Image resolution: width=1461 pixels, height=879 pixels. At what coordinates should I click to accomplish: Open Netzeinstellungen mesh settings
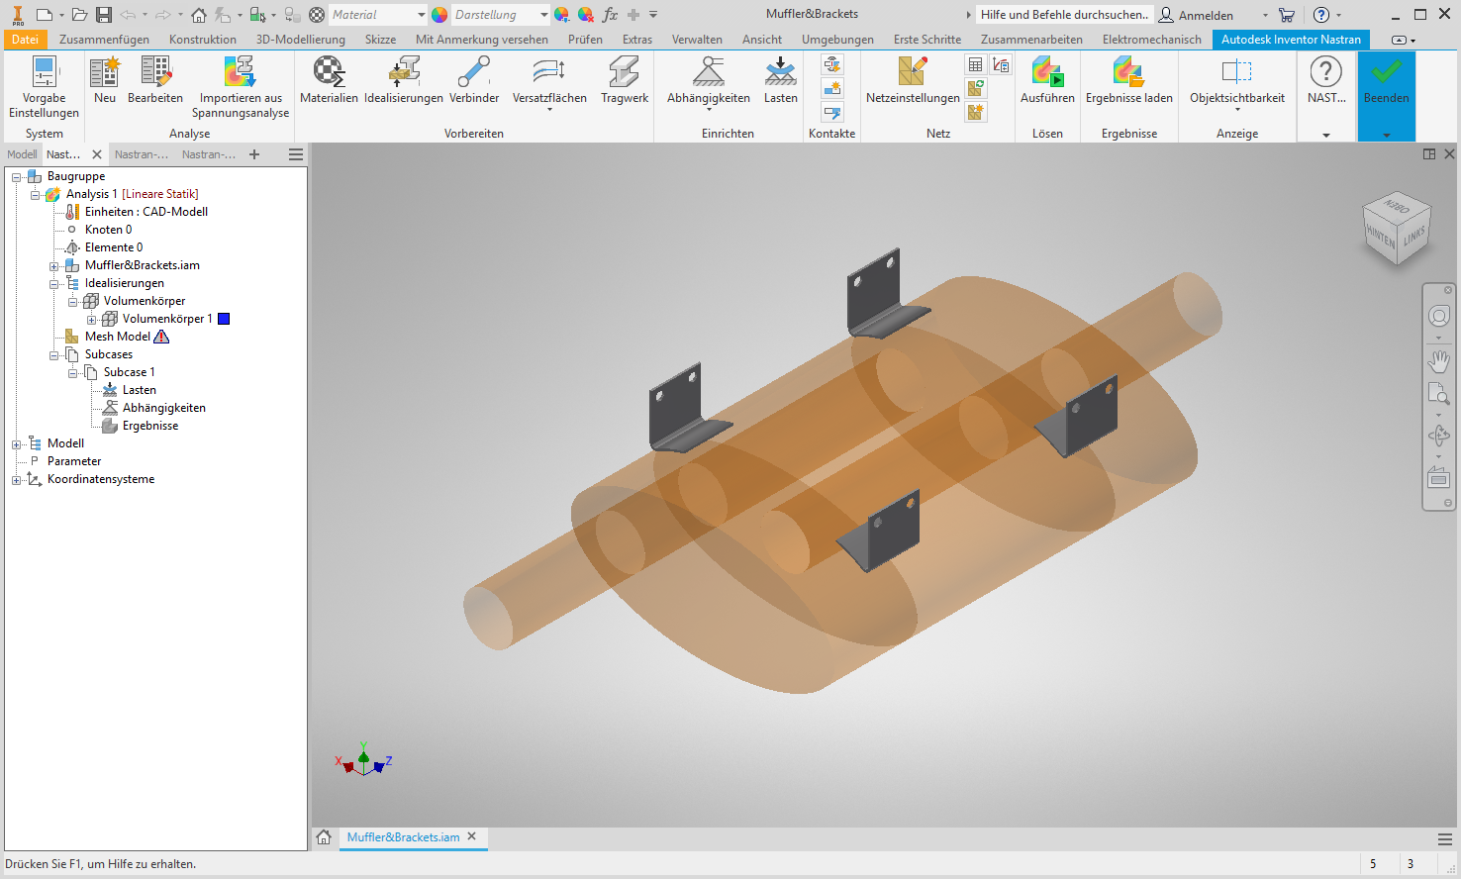(x=913, y=80)
